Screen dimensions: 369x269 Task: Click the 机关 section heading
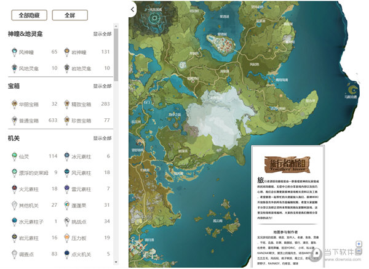point(14,139)
